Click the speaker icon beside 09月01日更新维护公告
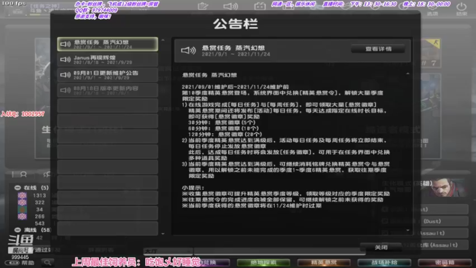The width and height of the screenshot is (476, 268). click(65, 75)
